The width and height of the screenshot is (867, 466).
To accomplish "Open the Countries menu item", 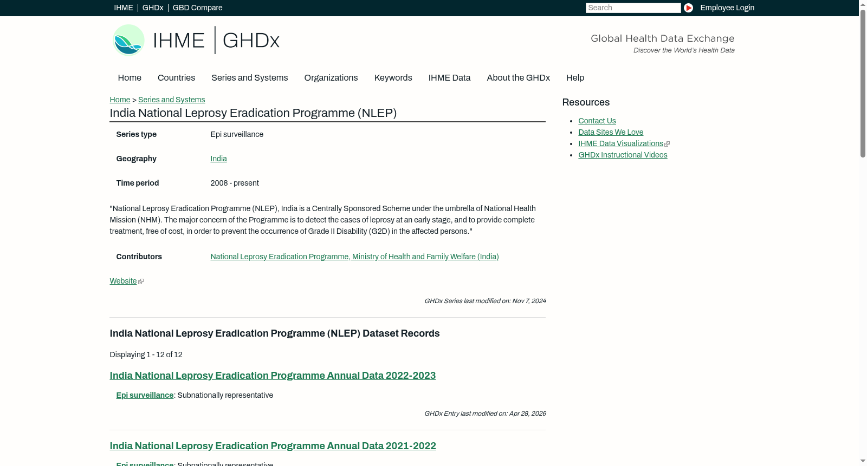I will (x=176, y=78).
